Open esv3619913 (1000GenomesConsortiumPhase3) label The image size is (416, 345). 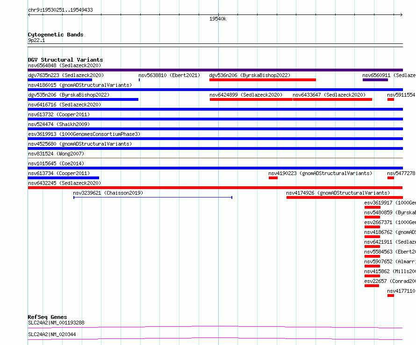click(84, 134)
